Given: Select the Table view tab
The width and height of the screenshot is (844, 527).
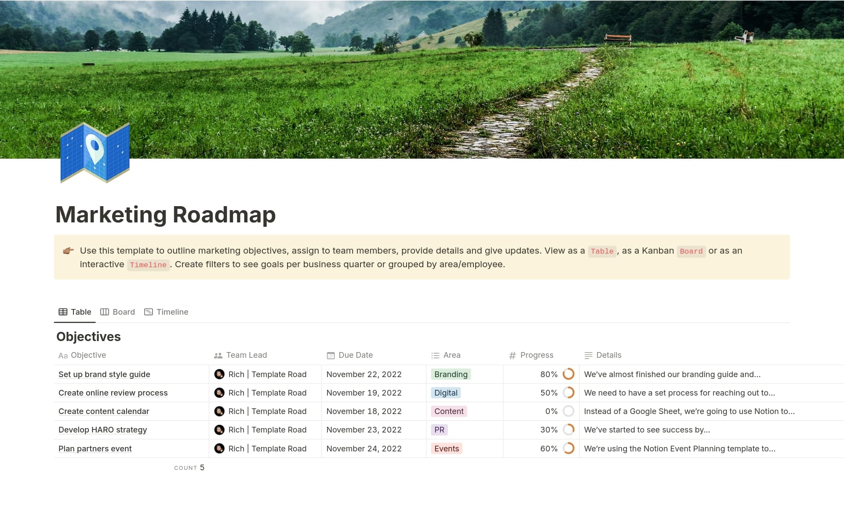Looking at the screenshot, I should (75, 312).
